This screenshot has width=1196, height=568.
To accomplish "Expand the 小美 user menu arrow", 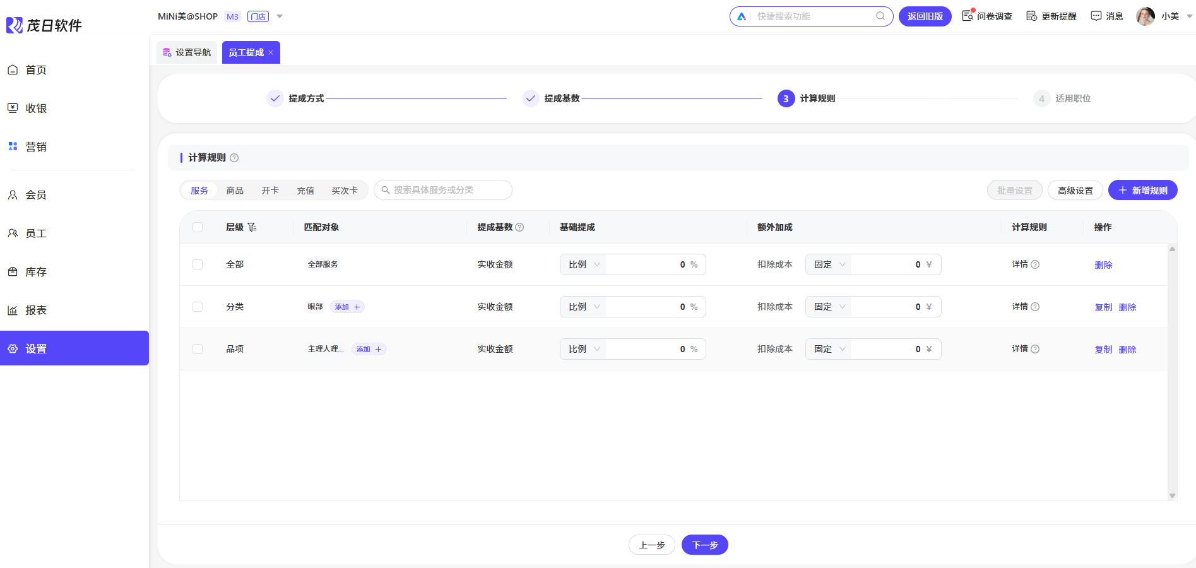I will coord(1189,16).
